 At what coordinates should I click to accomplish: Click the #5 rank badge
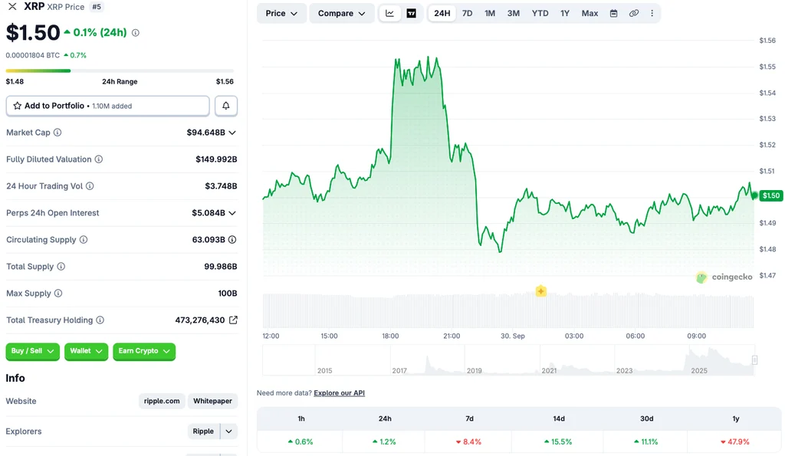[x=97, y=6]
